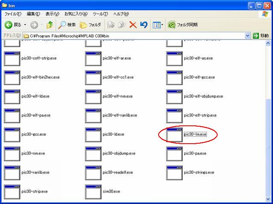Click the scrollbar up arrow

pyautogui.click(x=268, y=43)
